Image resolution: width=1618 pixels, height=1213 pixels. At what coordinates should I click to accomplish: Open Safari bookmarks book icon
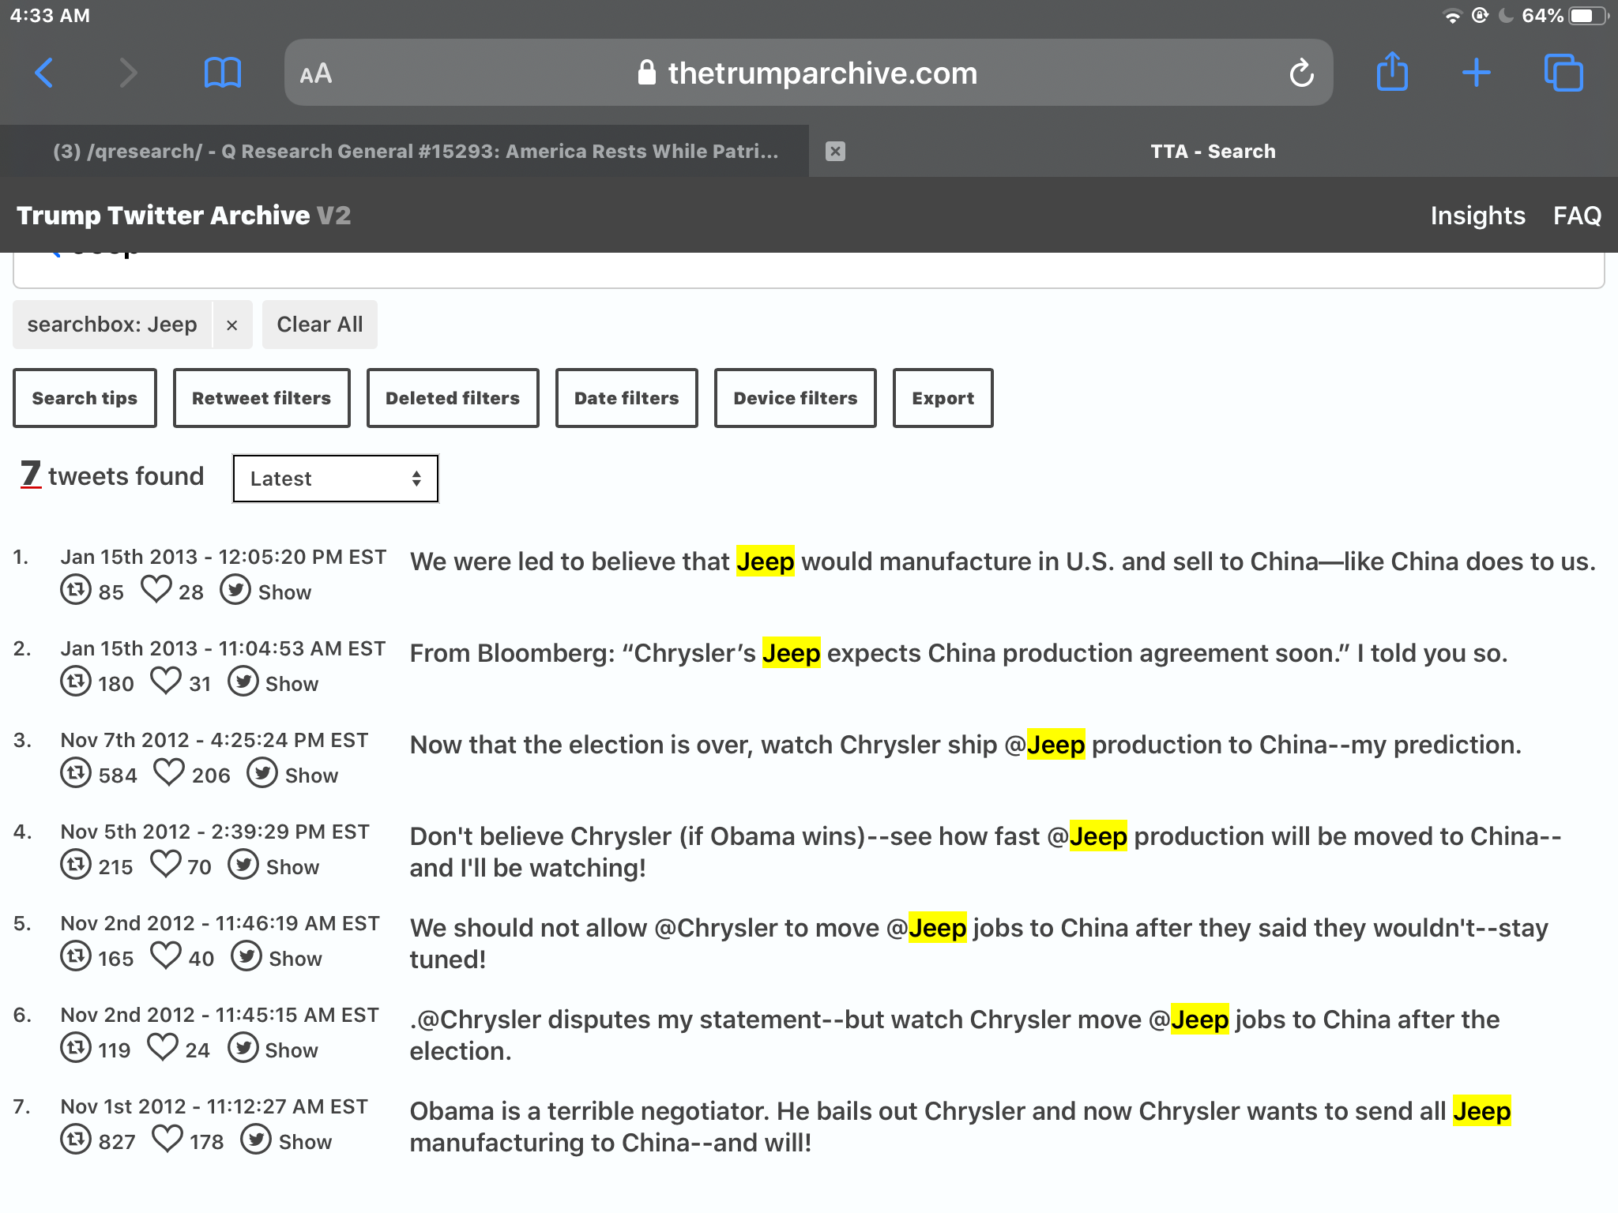click(223, 73)
